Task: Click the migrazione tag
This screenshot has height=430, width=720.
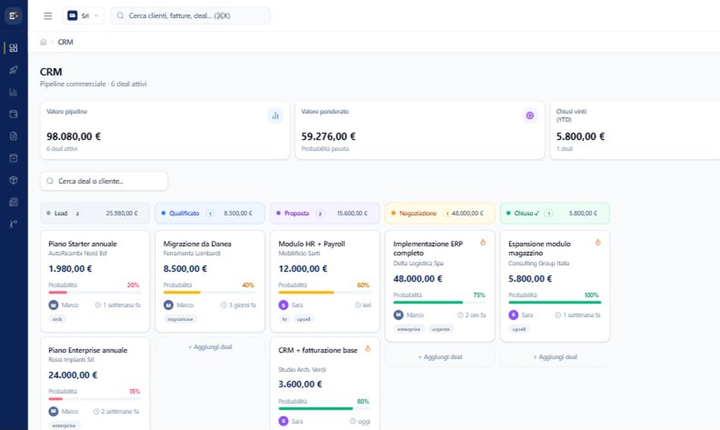Action: (x=180, y=319)
